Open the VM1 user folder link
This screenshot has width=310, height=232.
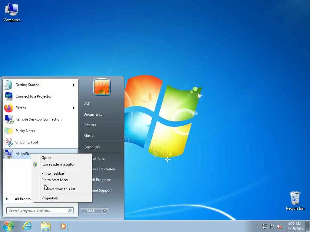(87, 104)
